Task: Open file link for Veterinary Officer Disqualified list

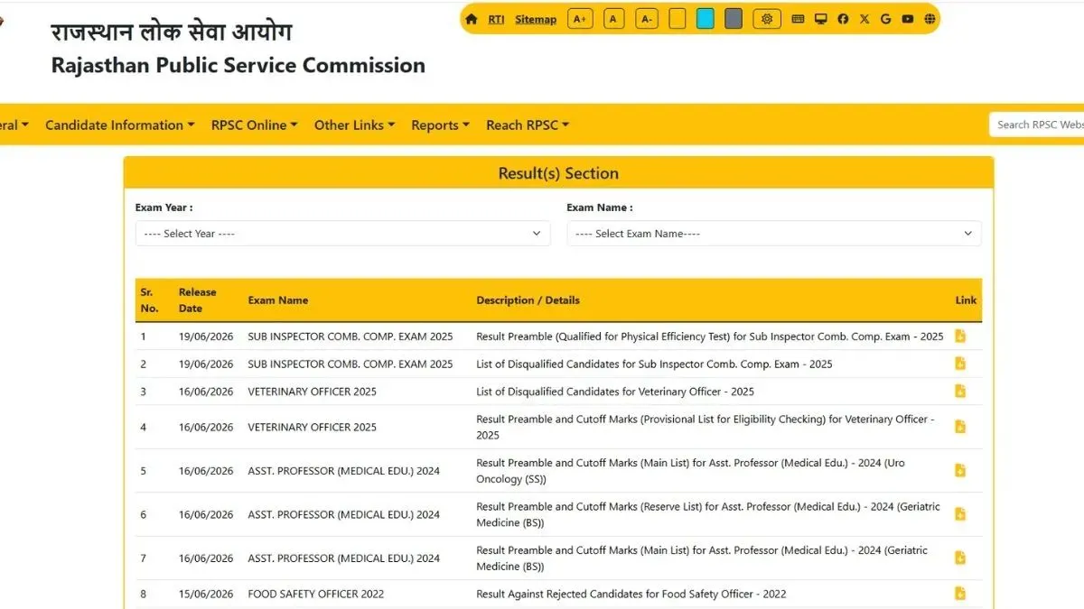Action: click(960, 392)
